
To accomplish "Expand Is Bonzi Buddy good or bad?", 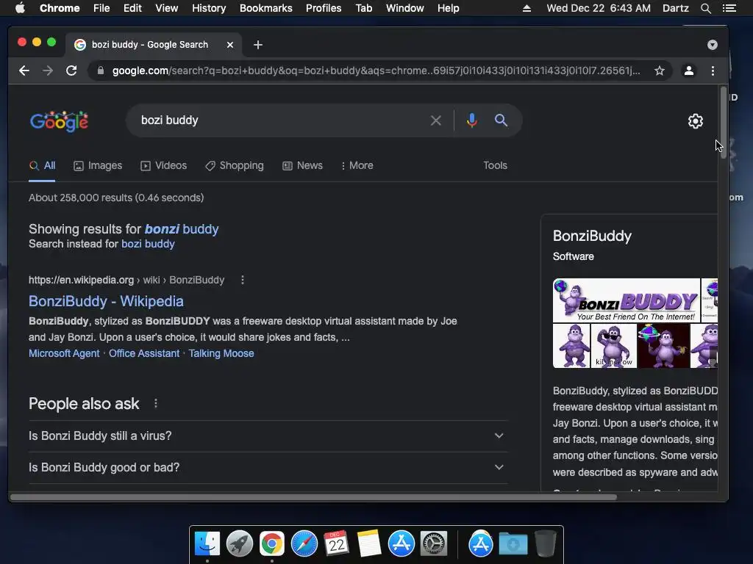I will [268, 468].
